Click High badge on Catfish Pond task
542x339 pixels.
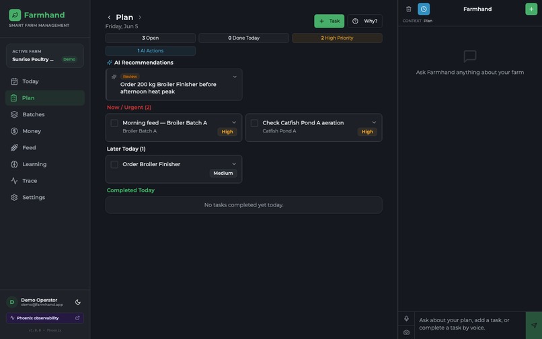click(367, 132)
